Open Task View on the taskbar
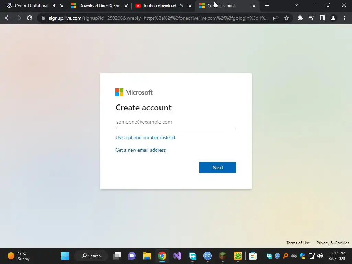352x264 pixels. (x=117, y=256)
